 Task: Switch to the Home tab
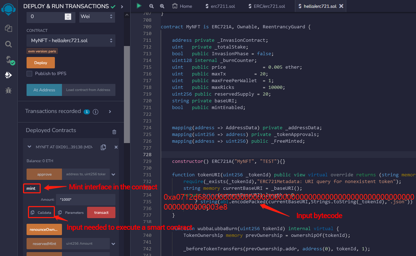tap(182, 6)
